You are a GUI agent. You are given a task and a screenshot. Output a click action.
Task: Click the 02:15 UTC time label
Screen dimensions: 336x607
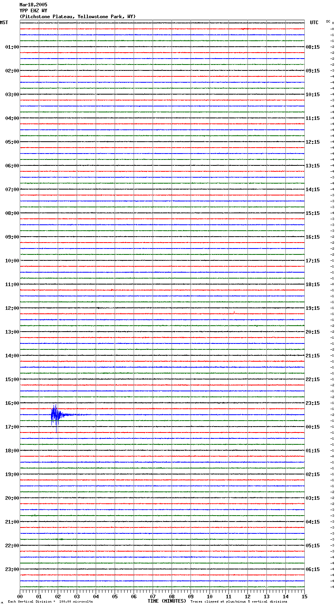pos(313,474)
